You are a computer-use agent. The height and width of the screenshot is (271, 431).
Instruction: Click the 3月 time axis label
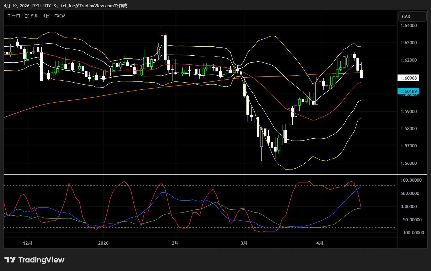pyautogui.click(x=244, y=243)
